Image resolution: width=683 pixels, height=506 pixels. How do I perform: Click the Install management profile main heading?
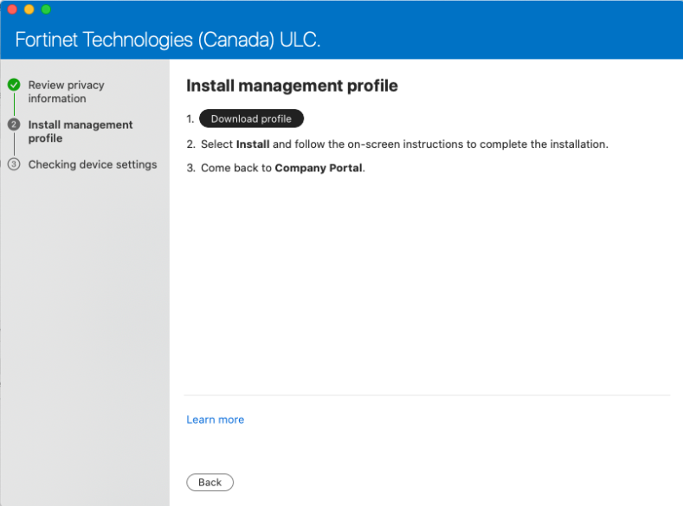pos(292,86)
